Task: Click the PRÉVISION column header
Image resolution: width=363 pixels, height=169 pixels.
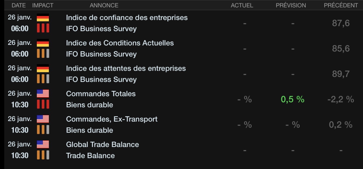Action: click(x=291, y=5)
